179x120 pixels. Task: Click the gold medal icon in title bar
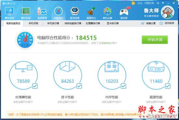tap(133, 3)
